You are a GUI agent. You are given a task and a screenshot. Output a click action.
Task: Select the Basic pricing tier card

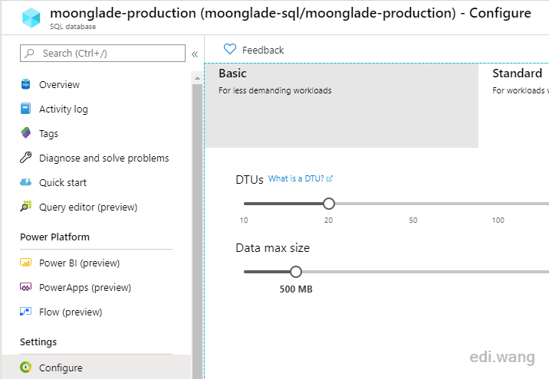tap(342, 106)
